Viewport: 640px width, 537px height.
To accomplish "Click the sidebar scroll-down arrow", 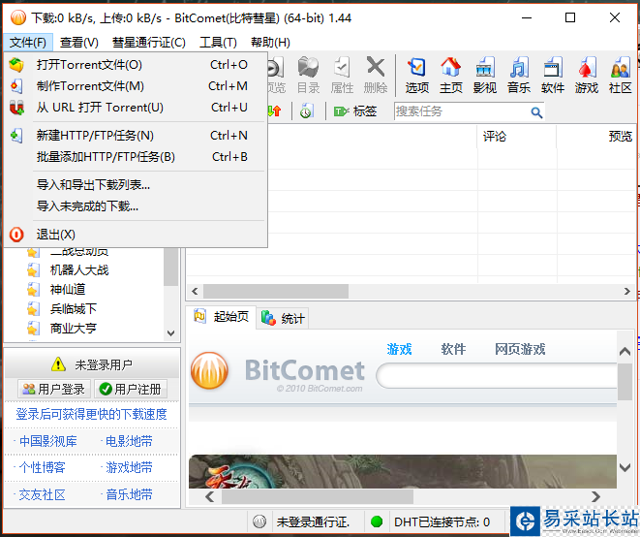I will point(171,333).
